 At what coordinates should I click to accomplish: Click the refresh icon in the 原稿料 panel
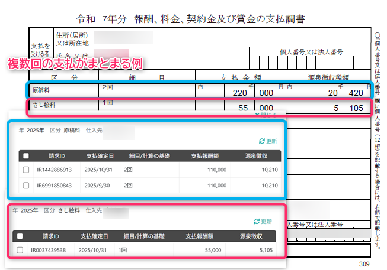pos(263,141)
